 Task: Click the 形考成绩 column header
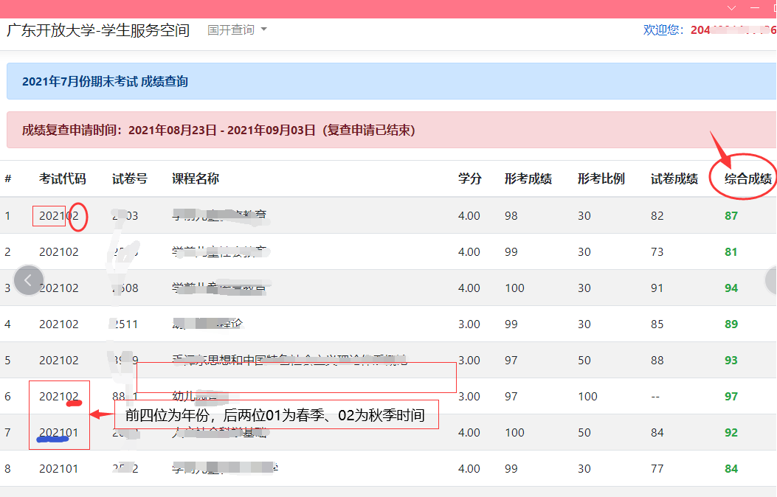(528, 178)
